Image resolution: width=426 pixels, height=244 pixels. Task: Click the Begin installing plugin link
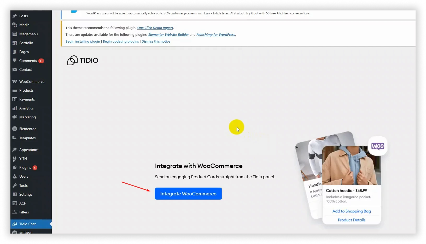[x=83, y=42]
